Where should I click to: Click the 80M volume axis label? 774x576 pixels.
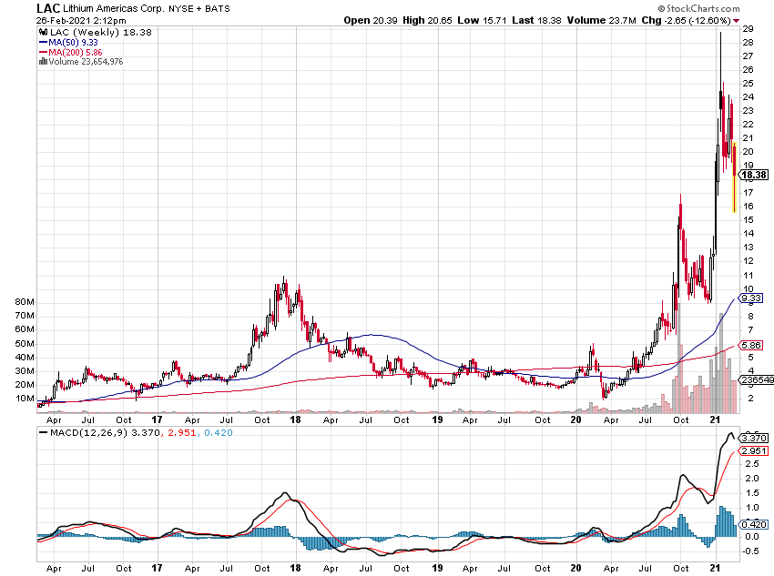pyautogui.click(x=25, y=302)
